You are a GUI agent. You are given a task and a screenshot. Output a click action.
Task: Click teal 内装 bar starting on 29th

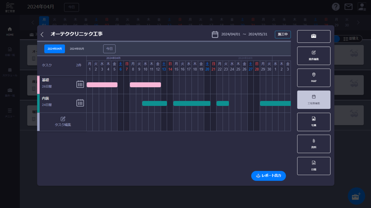tap(275, 103)
